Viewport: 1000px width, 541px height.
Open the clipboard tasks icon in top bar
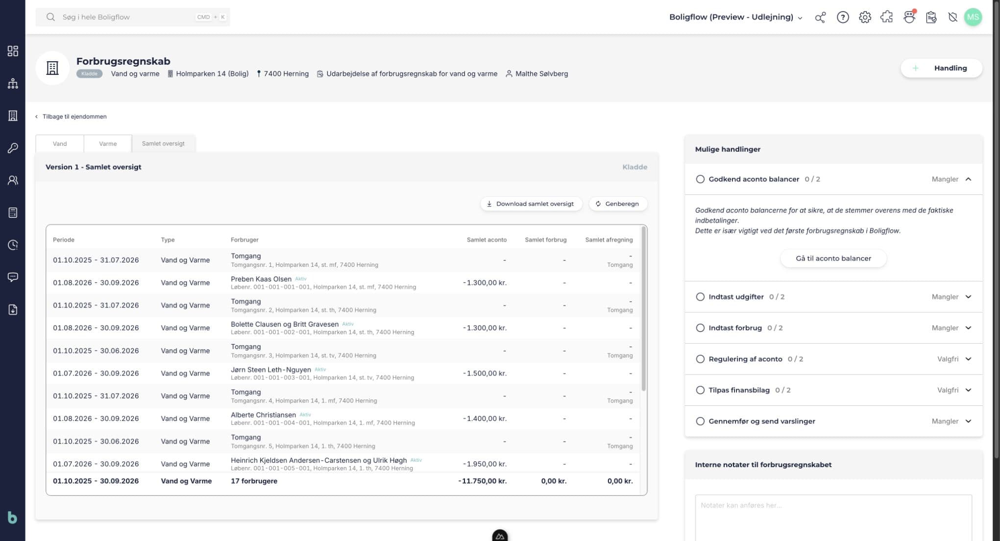[x=931, y=17]
